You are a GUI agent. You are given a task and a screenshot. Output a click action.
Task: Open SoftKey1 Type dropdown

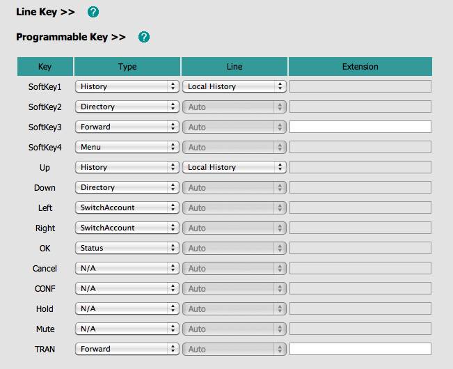pyautogui.click(x=127, y=86)
